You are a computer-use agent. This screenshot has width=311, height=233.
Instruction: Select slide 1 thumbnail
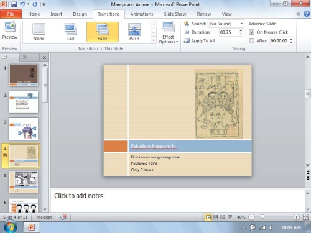[x=24, y=75]
